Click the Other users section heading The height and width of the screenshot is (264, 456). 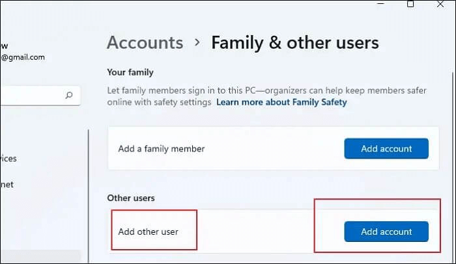coord(131,198)
